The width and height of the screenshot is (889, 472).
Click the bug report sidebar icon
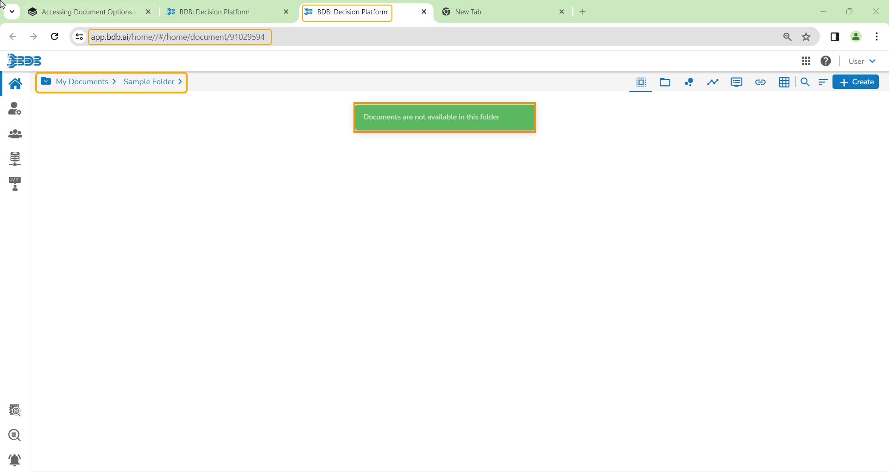pyautogui.click(x=15, y=460)
